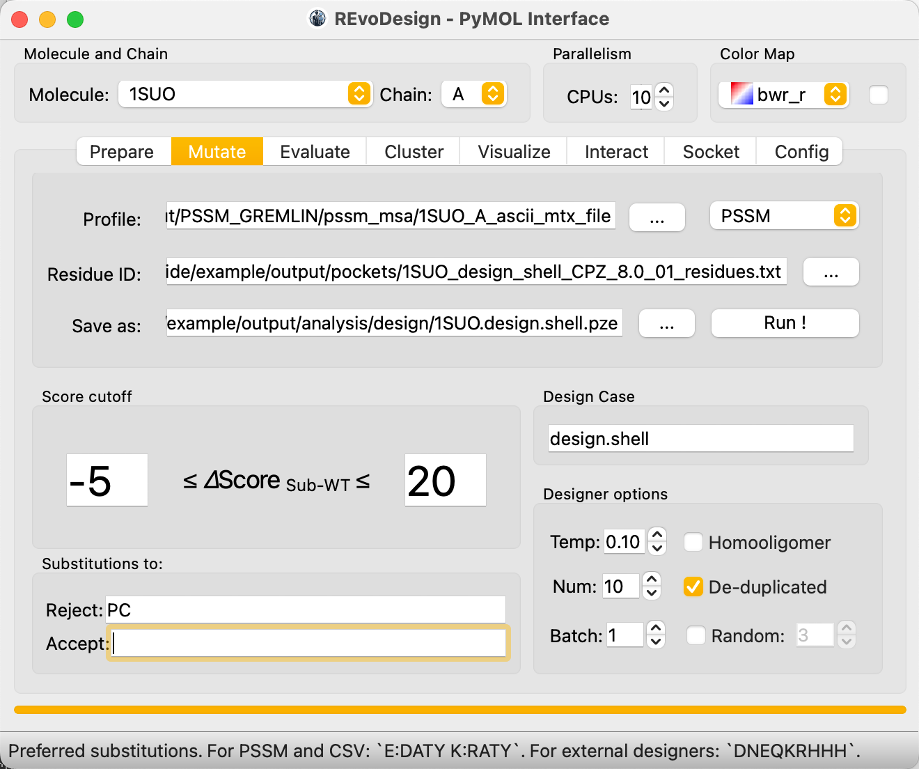Enable the Homooligomer checkbox
919x769 pixels.
tap(693, 542)
